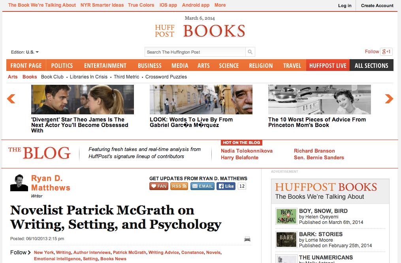Image resolution: width=401 pixels, height=263 pixels.
Task: Open the TRAVEL nav tab
Action: [x=292, y=65]
